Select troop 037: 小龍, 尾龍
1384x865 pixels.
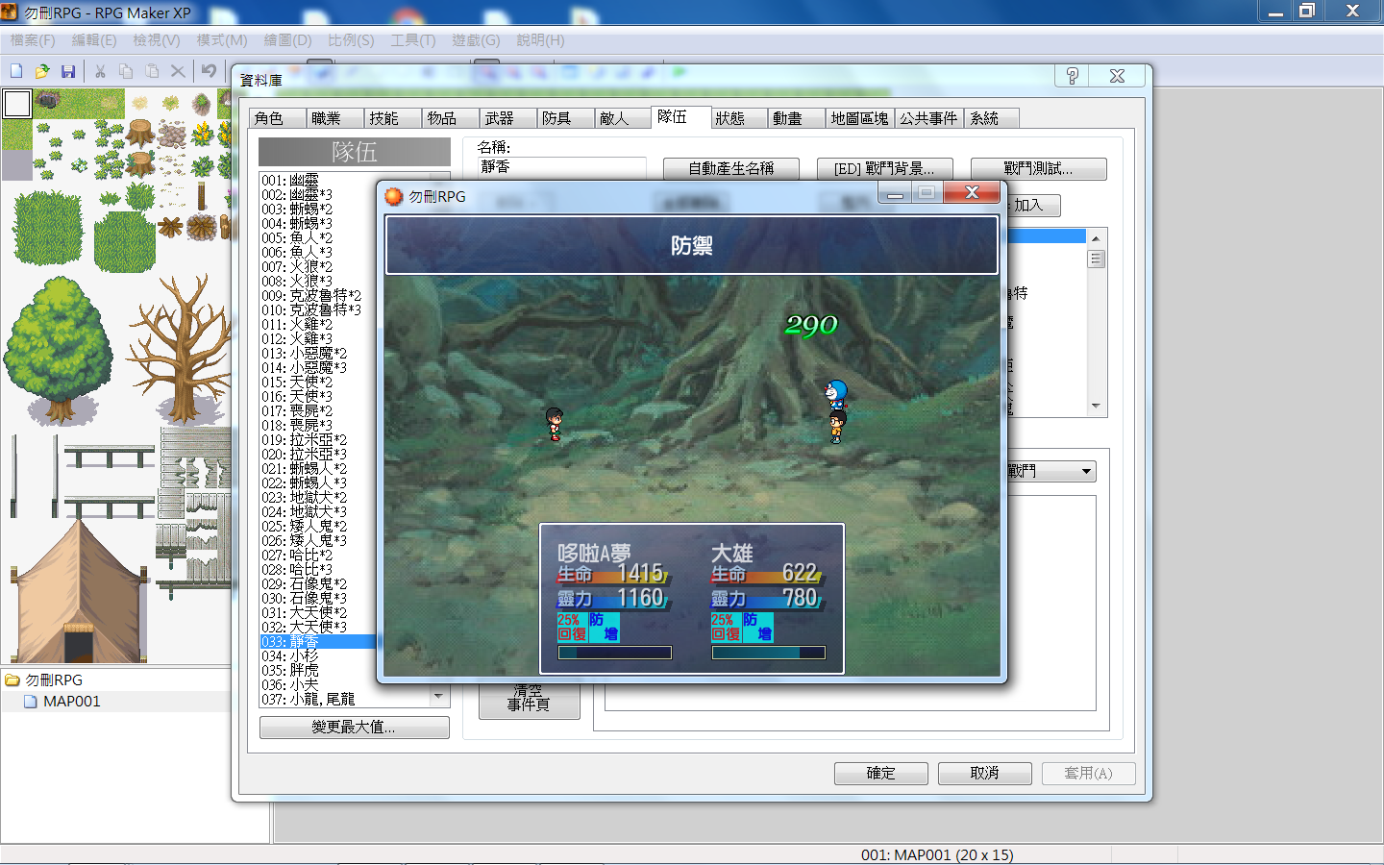[x=344, y=699]
